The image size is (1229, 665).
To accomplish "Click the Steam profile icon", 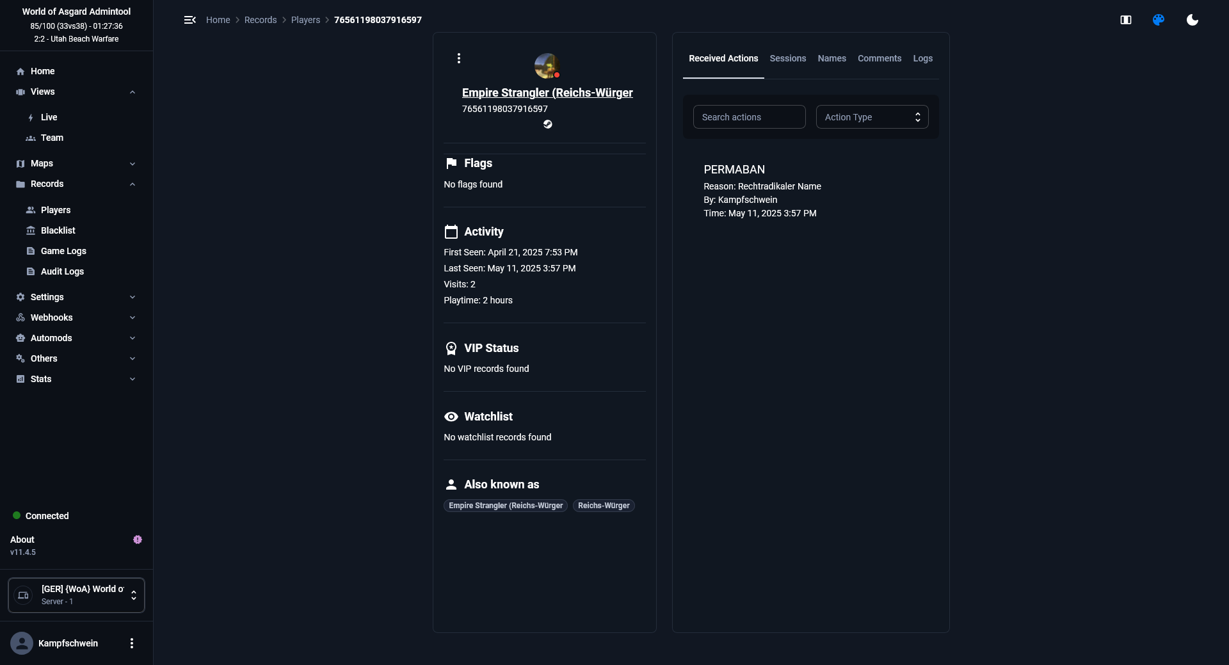I will tap(547, 124).
